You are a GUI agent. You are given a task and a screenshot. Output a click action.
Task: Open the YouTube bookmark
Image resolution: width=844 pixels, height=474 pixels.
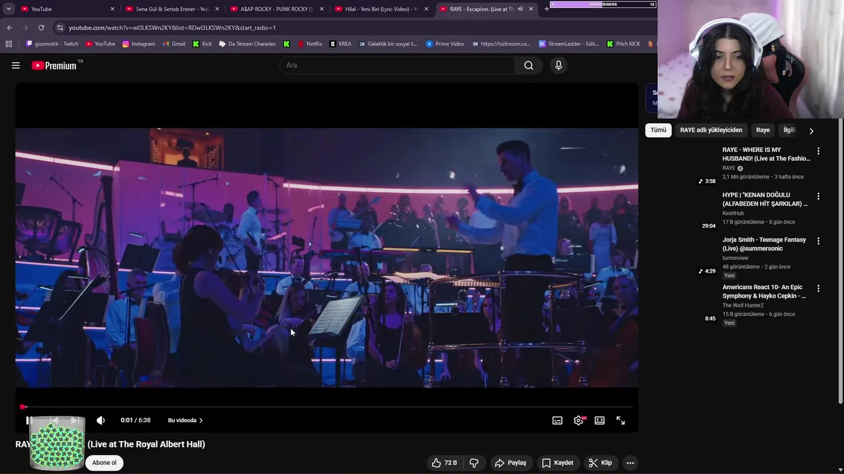100,44
